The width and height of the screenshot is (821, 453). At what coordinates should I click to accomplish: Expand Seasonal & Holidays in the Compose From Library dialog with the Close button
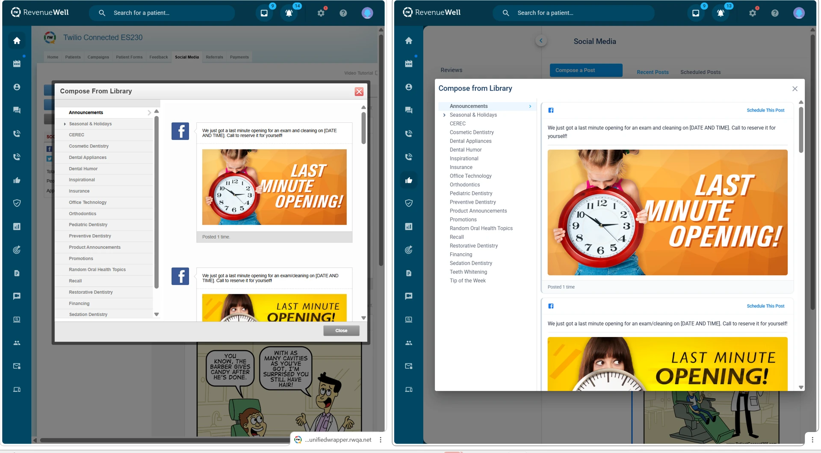[x=65, y=124]
